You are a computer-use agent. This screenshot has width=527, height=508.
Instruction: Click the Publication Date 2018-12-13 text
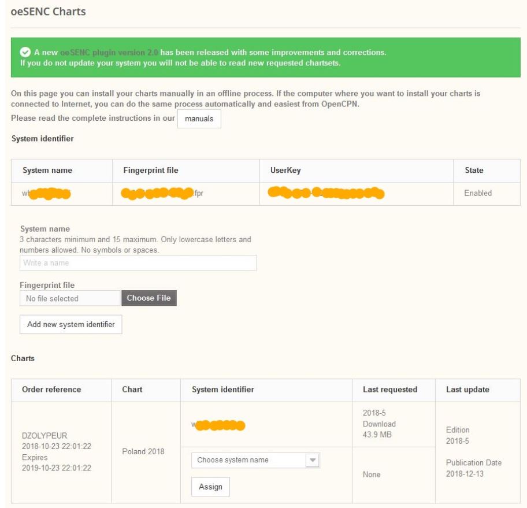click(x=474, y=468)
